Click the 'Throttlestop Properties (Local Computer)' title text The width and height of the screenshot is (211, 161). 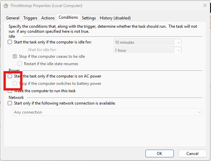pos(46,6)
